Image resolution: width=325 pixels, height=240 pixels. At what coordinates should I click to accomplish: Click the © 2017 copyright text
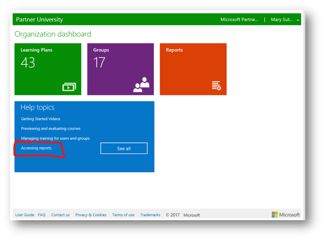(173, 215)
